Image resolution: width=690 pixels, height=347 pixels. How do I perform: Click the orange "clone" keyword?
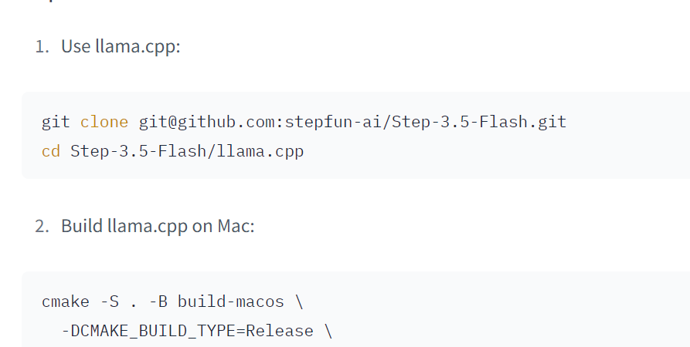tap(104, 122)
